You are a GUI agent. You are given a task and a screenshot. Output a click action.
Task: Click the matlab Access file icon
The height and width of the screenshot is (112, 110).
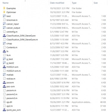click(4, 75)
